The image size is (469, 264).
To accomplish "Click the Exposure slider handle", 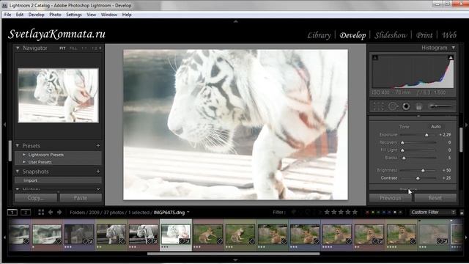I will pyautogui.click(x=426, y=135).
